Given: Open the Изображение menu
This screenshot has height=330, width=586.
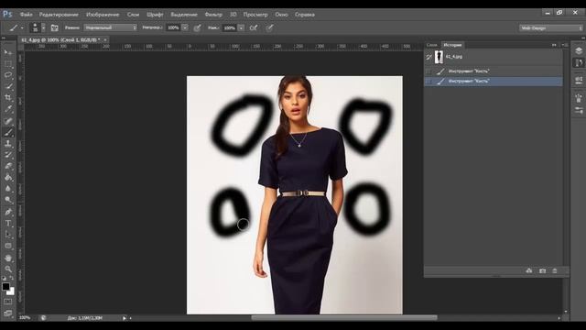Looking at the screenshot, I should pos(103,15).
